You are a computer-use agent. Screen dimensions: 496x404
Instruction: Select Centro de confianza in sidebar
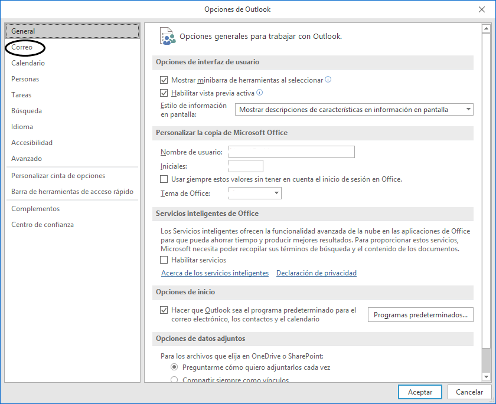(43, 225)
